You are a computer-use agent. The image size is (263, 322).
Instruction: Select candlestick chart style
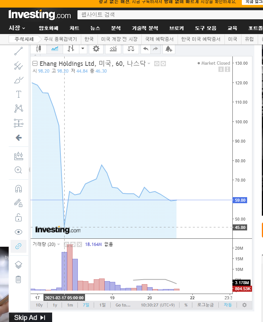pos(39,49)
